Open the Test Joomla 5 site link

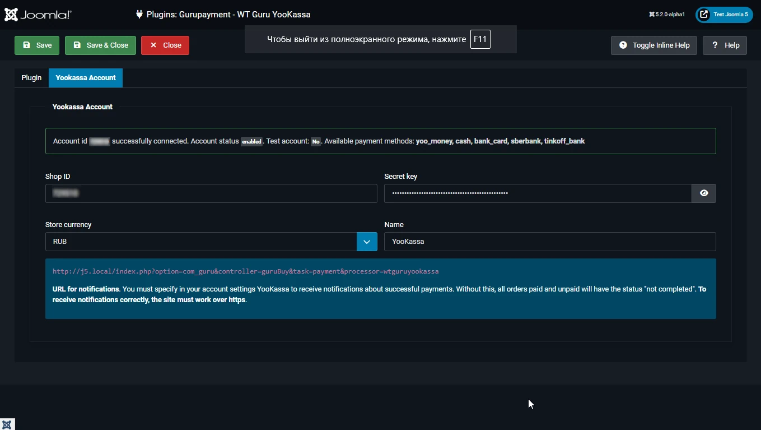pyautogui.click(x=724, y=15)
